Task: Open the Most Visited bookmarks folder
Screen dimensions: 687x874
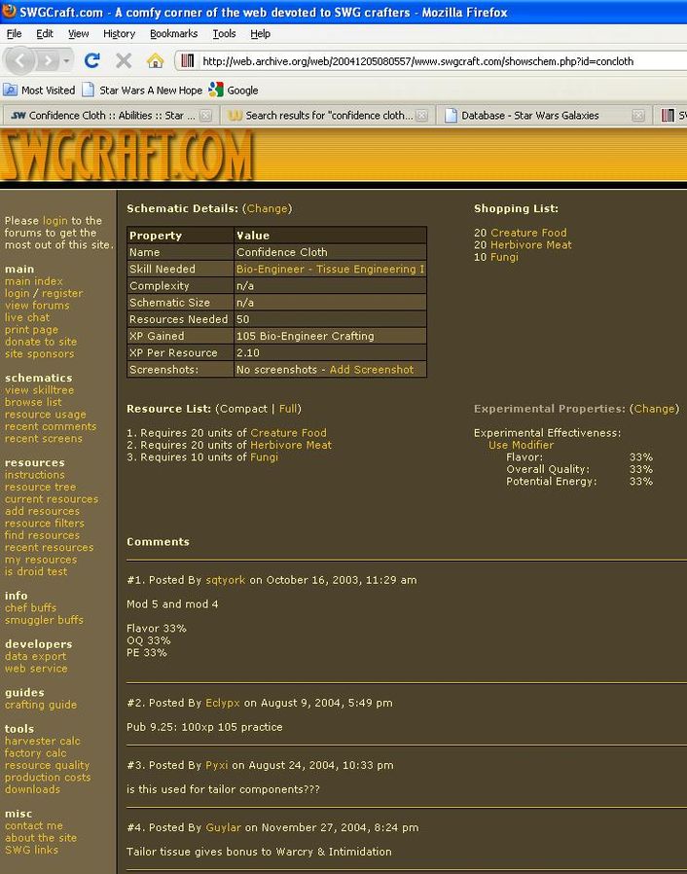Action: (40, 90)
